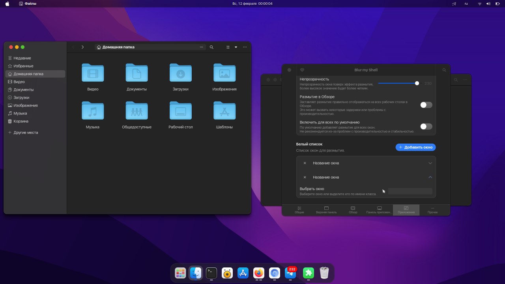Switch to the Обзор tab
The width and height of the screenshot is (505, 284).
tap(353, 210)
